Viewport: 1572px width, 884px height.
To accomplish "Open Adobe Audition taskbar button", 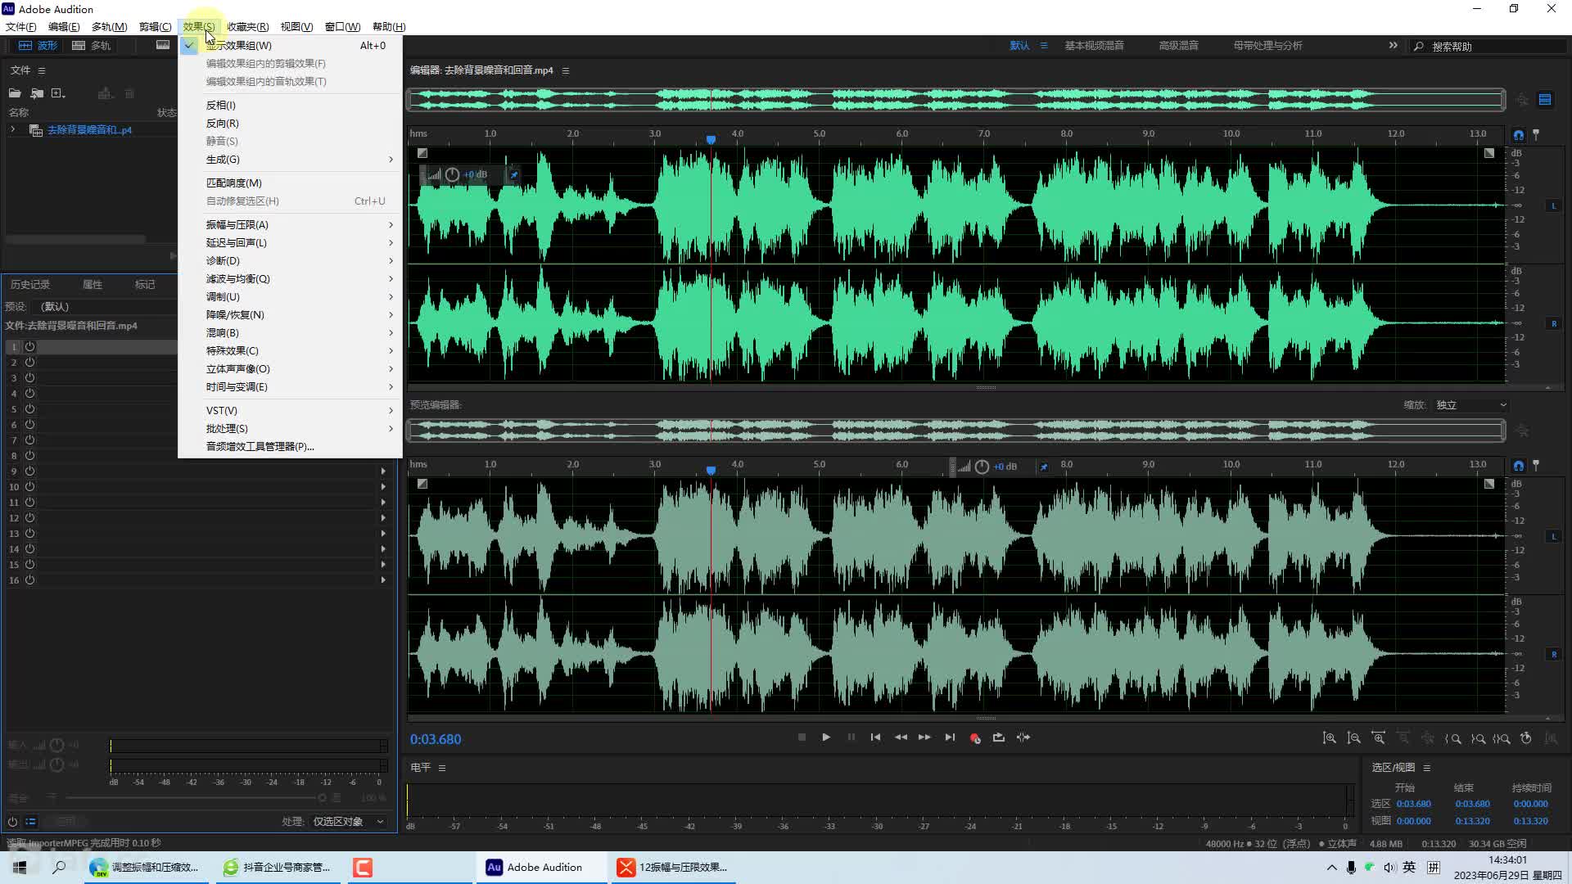I will pyautogui.click(x=542, y=868).
